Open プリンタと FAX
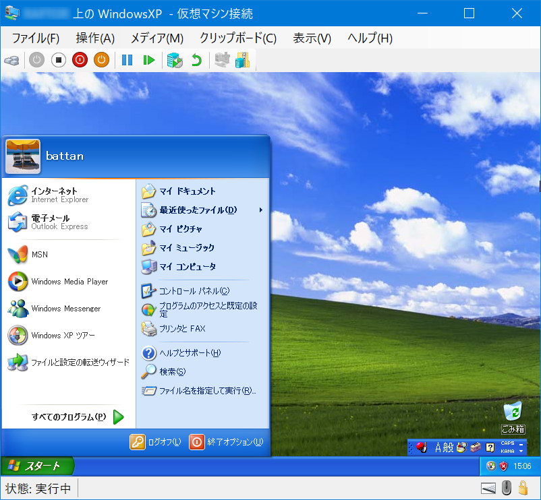The image size is (541, 500). pyautogui.click(x=202, y=328)
